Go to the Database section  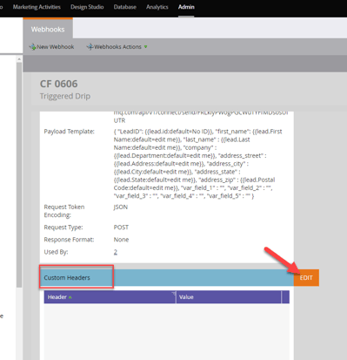click(125, 7)
